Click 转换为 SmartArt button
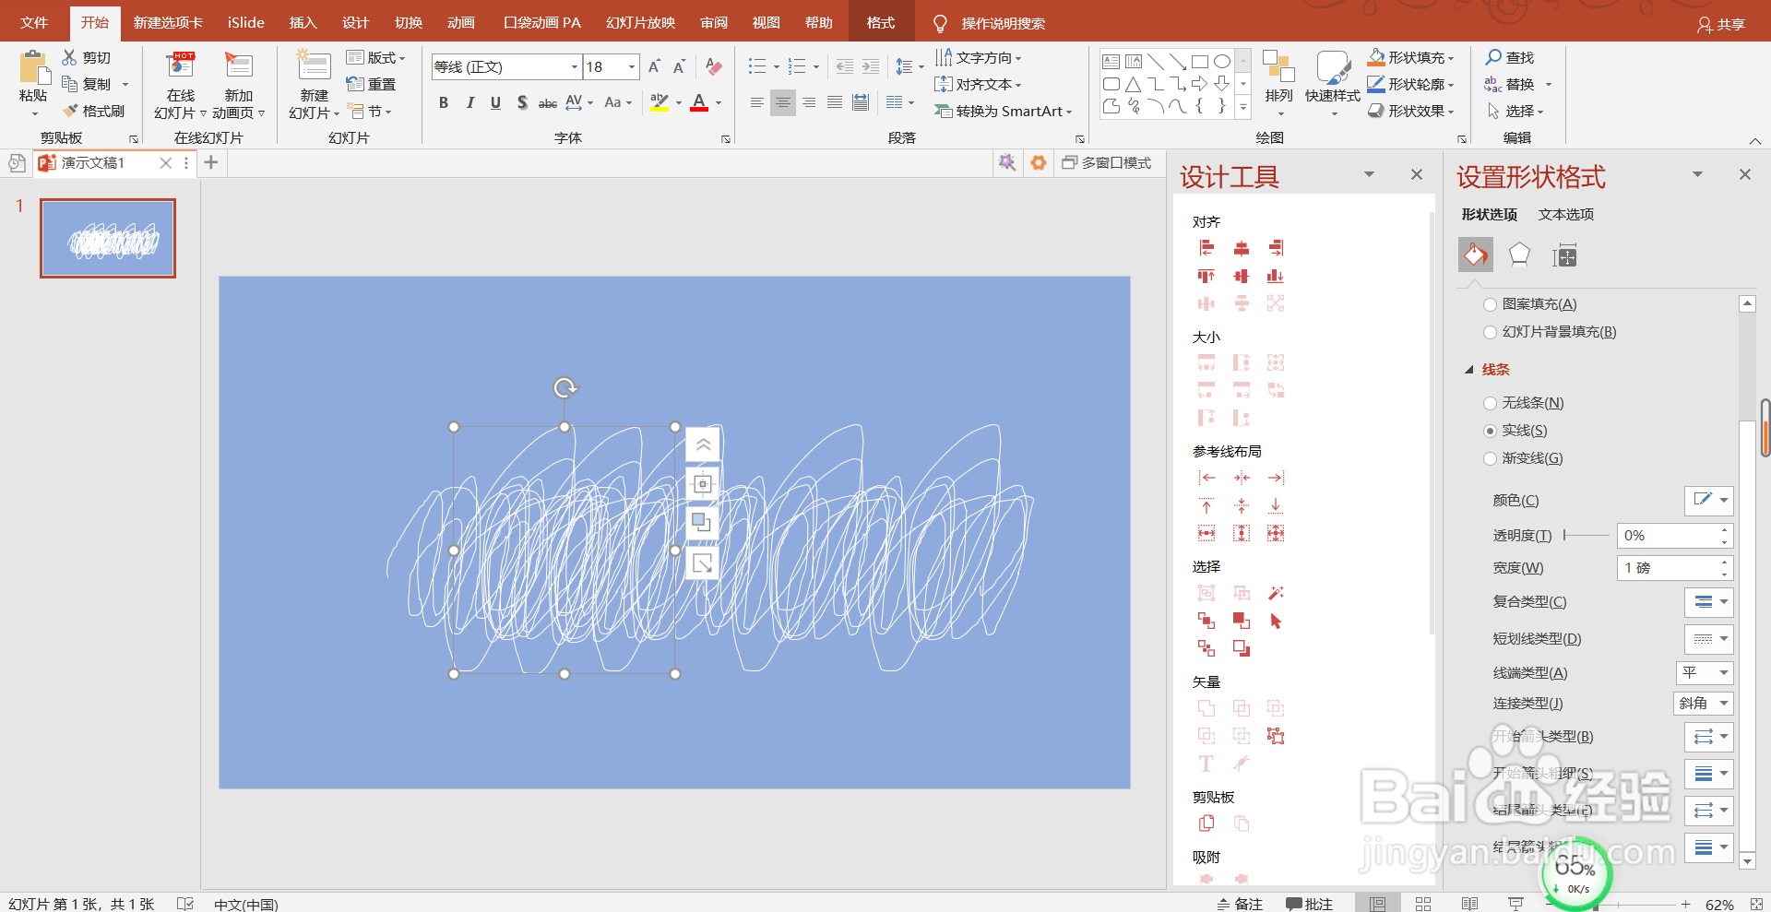This screenshot has height=912, width=1771. pos(1004,111)
